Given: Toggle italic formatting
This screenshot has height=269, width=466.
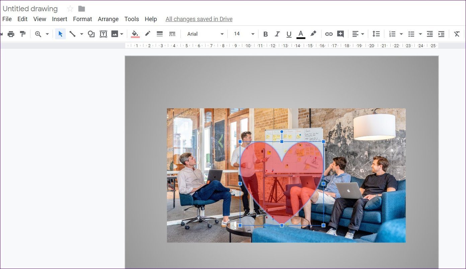Looking at the screenshot, I should (x=277, y=34).
